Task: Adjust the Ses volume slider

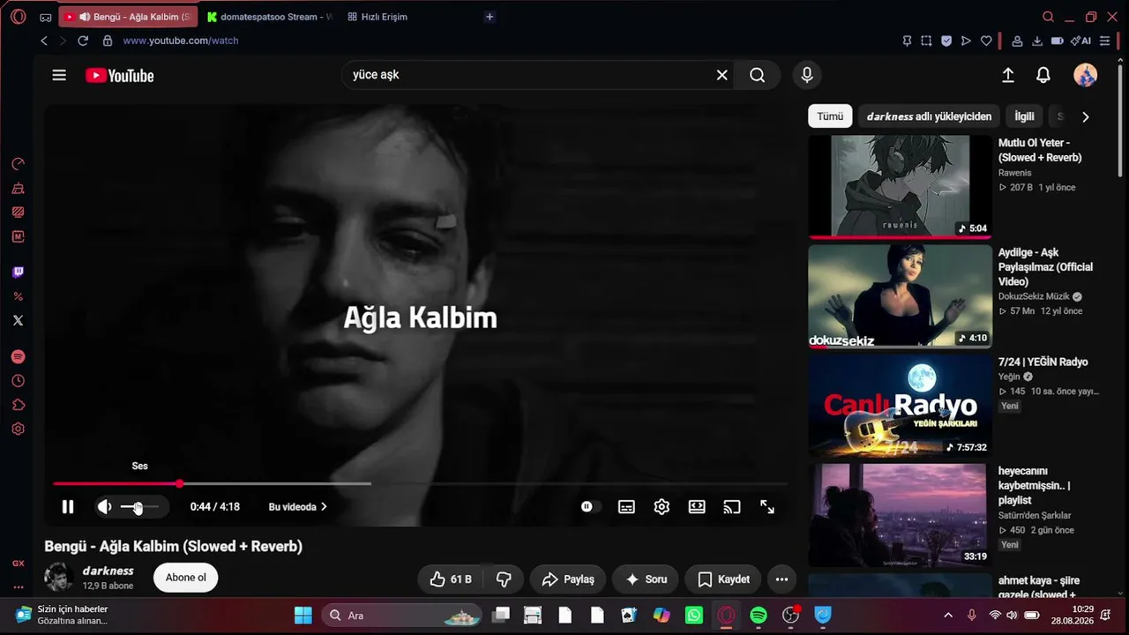Action: tap(139, 507)
